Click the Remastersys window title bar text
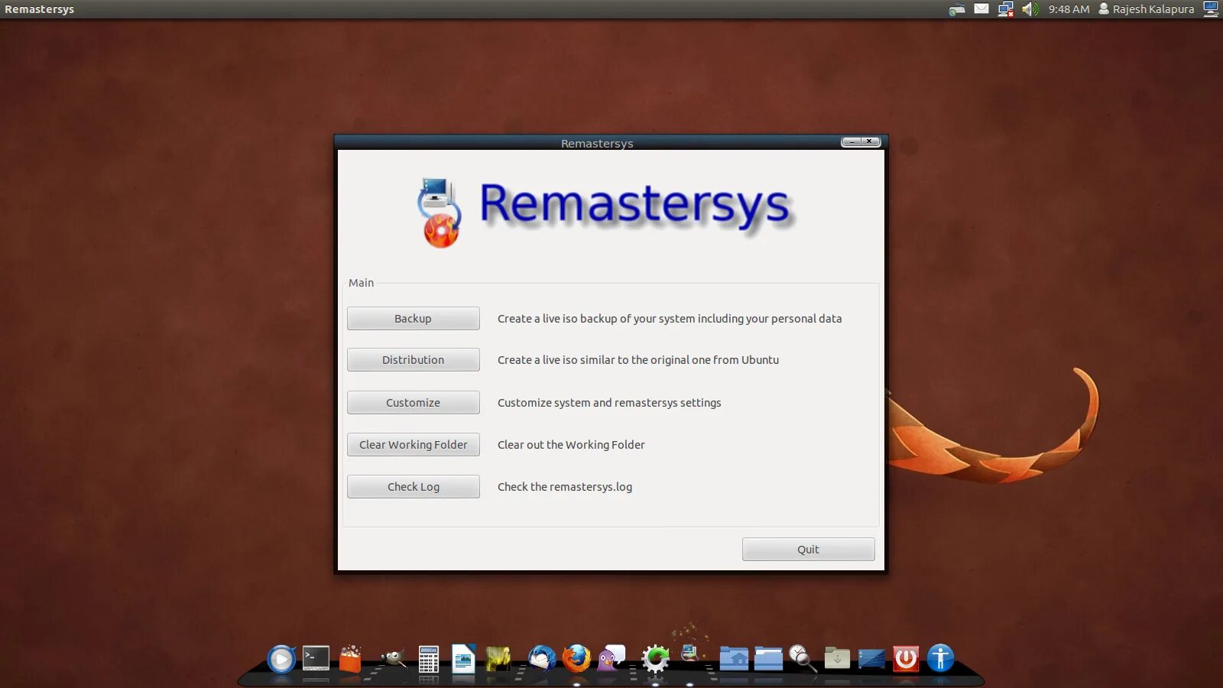The image size is (1223, 688). click(x=597, y=143)
